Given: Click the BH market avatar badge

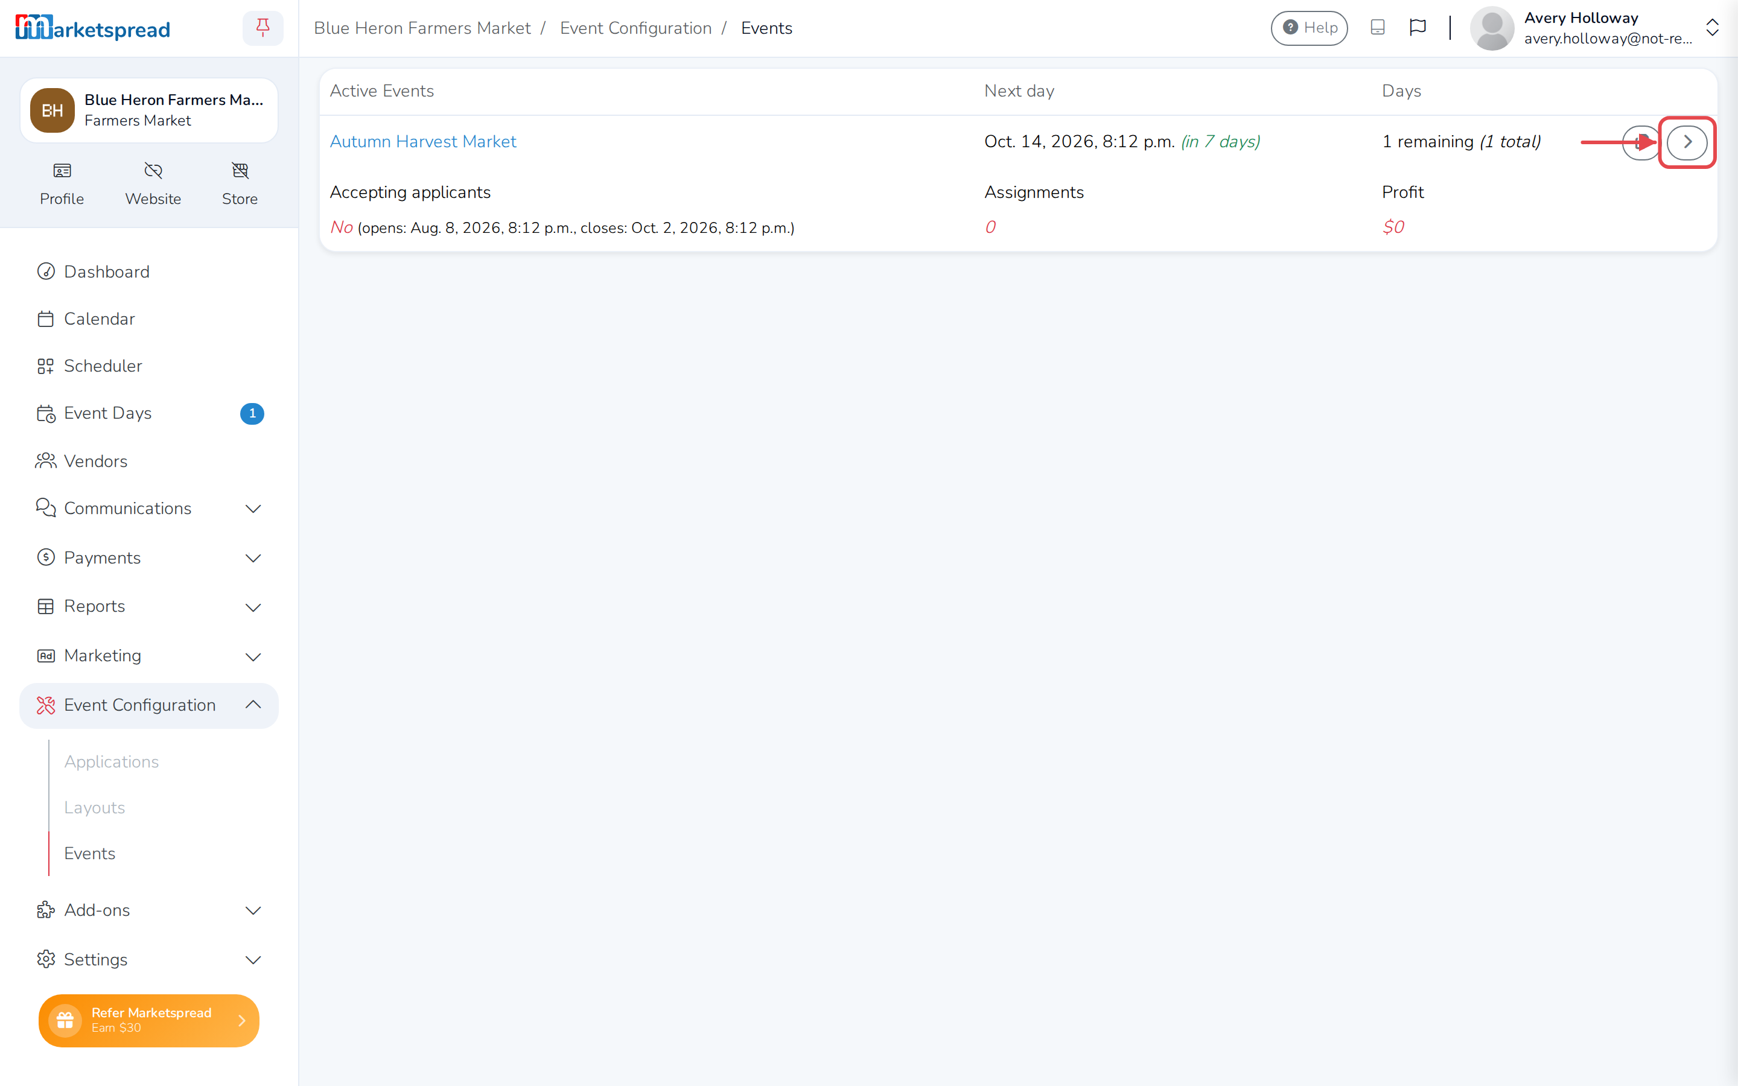Looking at the screenshot, I should [x=52, y=110].
